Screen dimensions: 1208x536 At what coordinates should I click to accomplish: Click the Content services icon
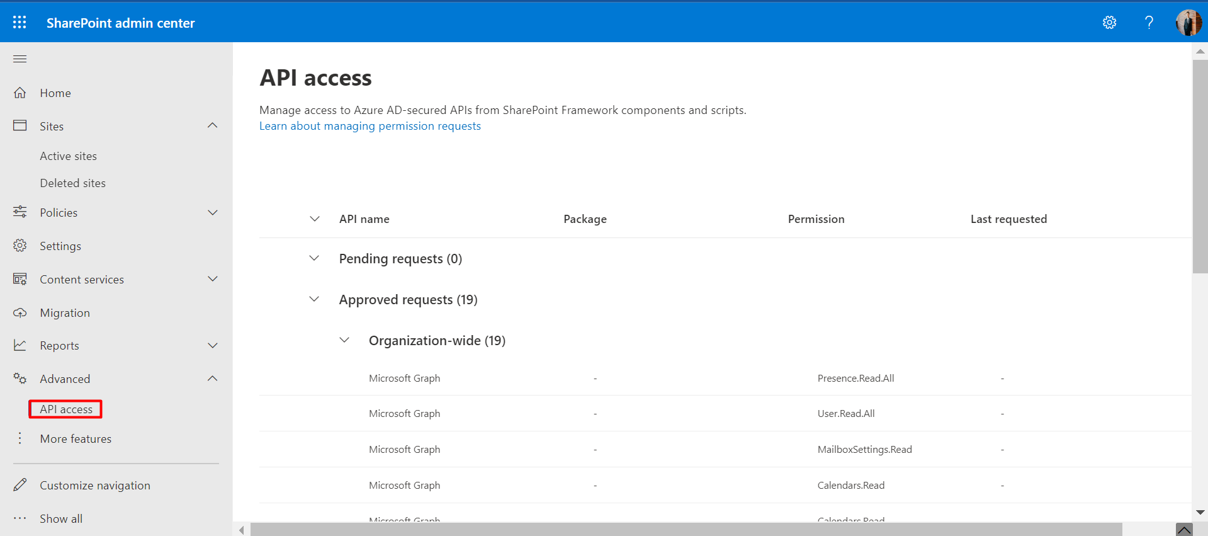20,279
